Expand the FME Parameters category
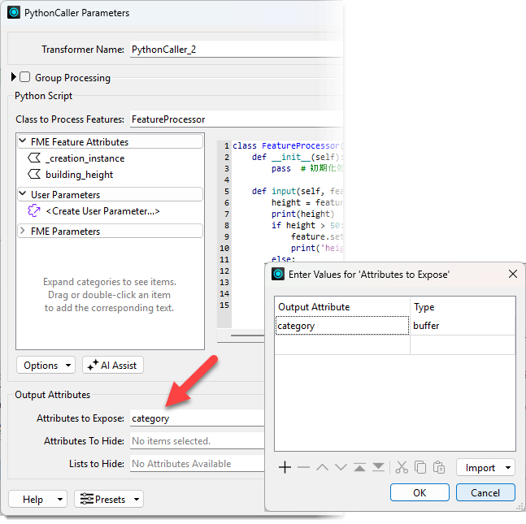 (23, 231)
